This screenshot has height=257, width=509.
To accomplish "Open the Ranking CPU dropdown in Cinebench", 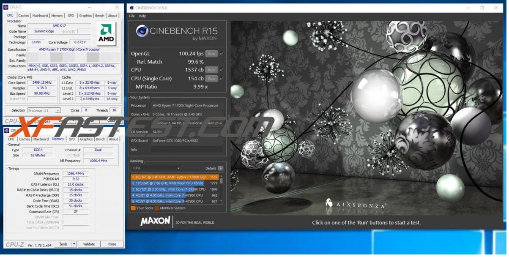I will tap(156, 168).
